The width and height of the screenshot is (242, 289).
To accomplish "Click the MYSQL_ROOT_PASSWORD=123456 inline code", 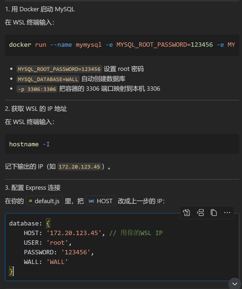I will click(x=59, y=69).
